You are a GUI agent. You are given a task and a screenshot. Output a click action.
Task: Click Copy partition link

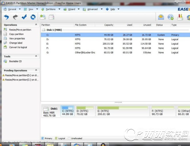tap(16, 34)
